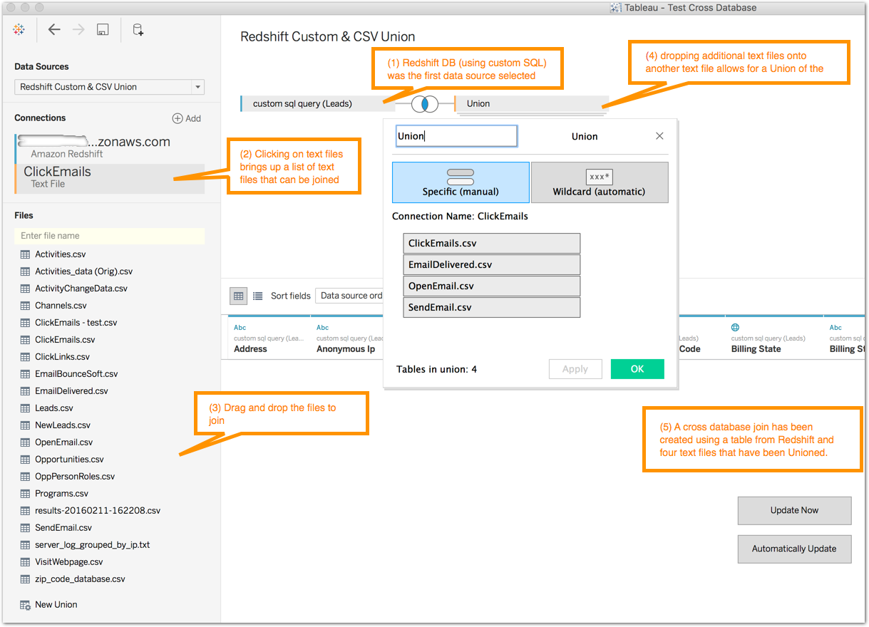The width and height of the screenshot is (869, 627).
Task: Click the plus icon next to Add
Action: (178, 118)
